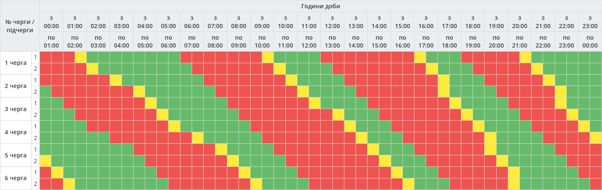The width and height of the screenshot is (602, 190).
Task: Click first yellow cell in 6 черга subqueue 1
Action: tap(57, 173)
